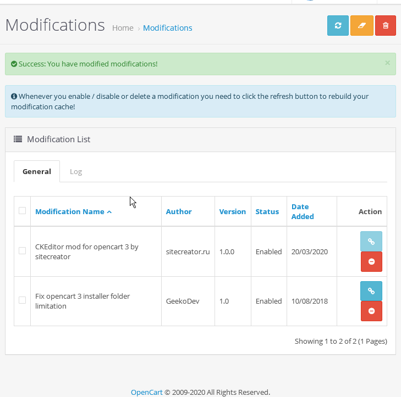Viewport: 401px width, 397px height.
Task: Sort table by Version column
Action: click(x=232, y=211)
